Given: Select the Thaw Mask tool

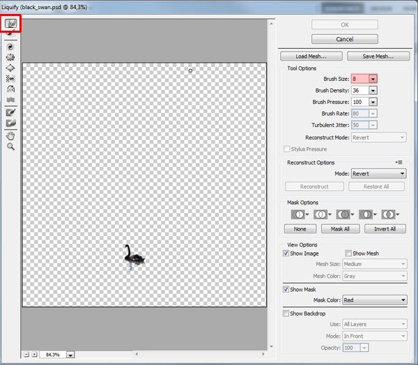Looking at the screenshot, I should (x=10, y=123).
